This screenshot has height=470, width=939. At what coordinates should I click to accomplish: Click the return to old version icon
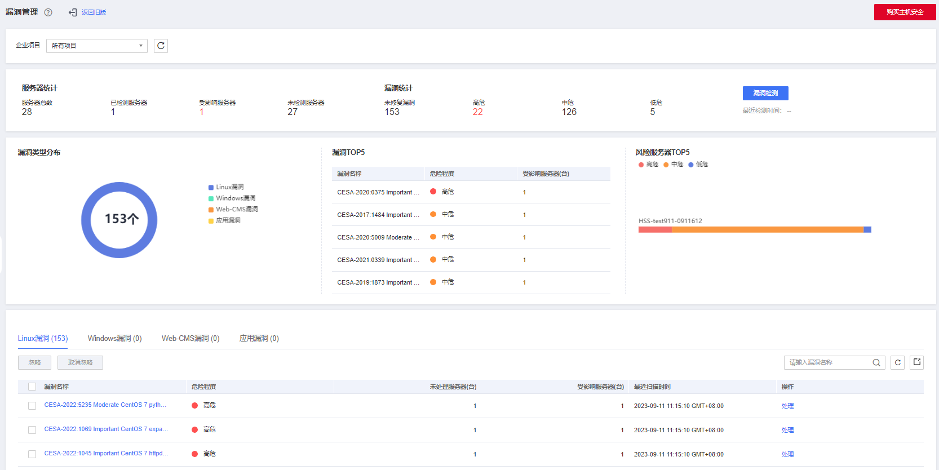(73, 12)
